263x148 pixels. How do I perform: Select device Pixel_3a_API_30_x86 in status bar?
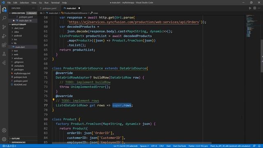230,146
